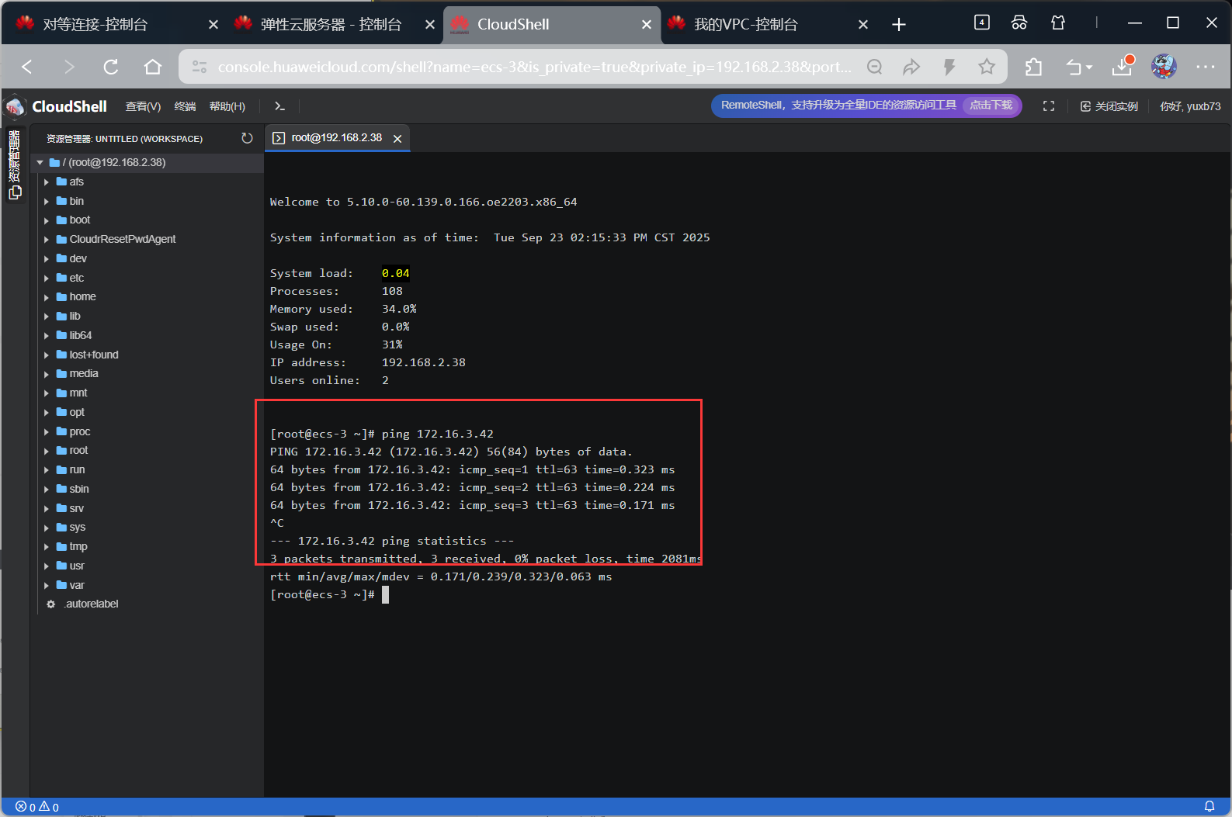Click the lightning bolt icon in address bar
The image size is (1232, 817).
coord(949,67)
